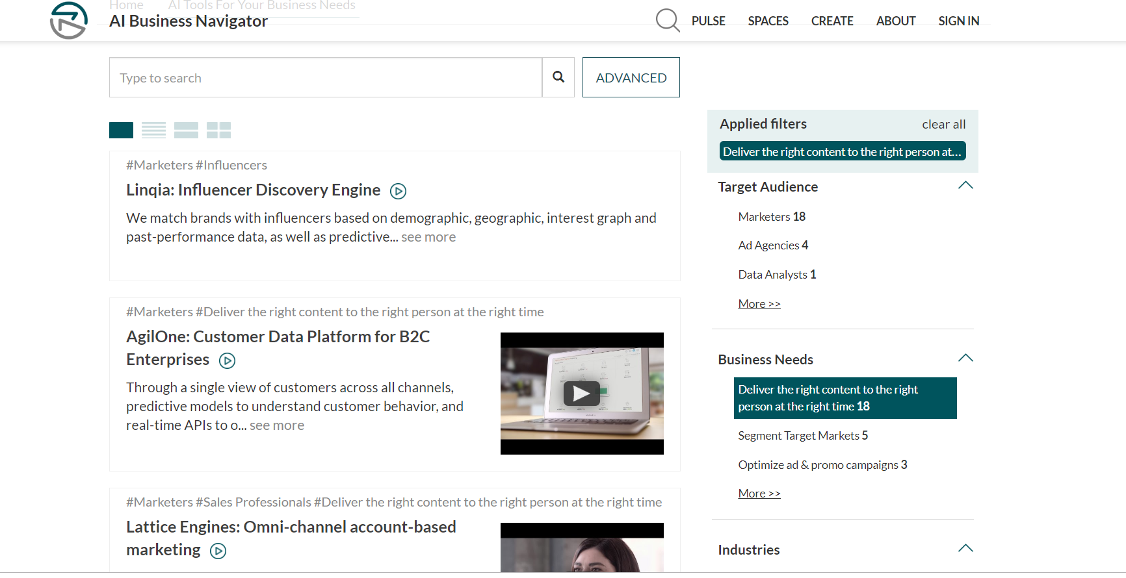
Task: Open Lattice Engines: Omni-channel title
Action: point(291,538)
